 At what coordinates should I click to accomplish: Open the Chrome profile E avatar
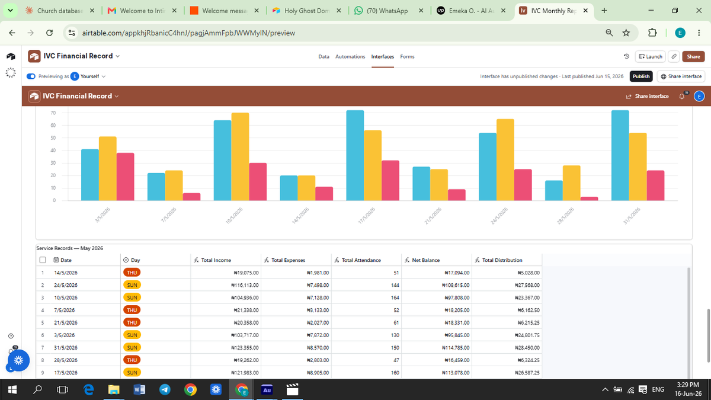tap(681, 33)
